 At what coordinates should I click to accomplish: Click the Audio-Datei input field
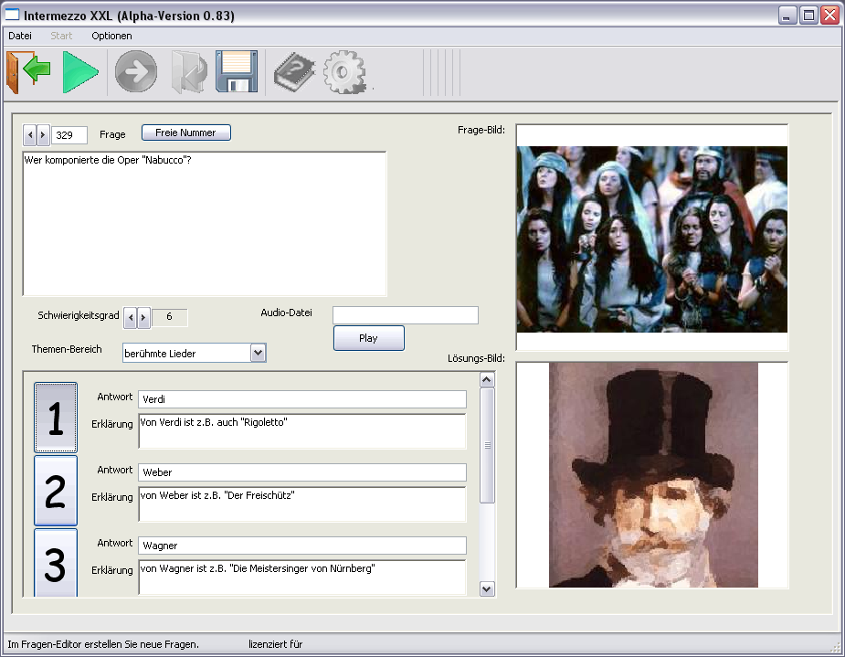[x=406, y=315]
